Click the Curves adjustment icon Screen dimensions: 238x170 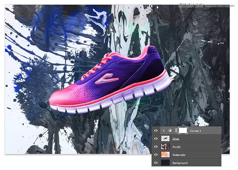[x=170, y=131]
